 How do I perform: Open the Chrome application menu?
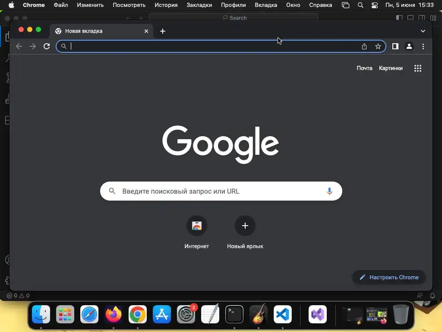[34, 5]
